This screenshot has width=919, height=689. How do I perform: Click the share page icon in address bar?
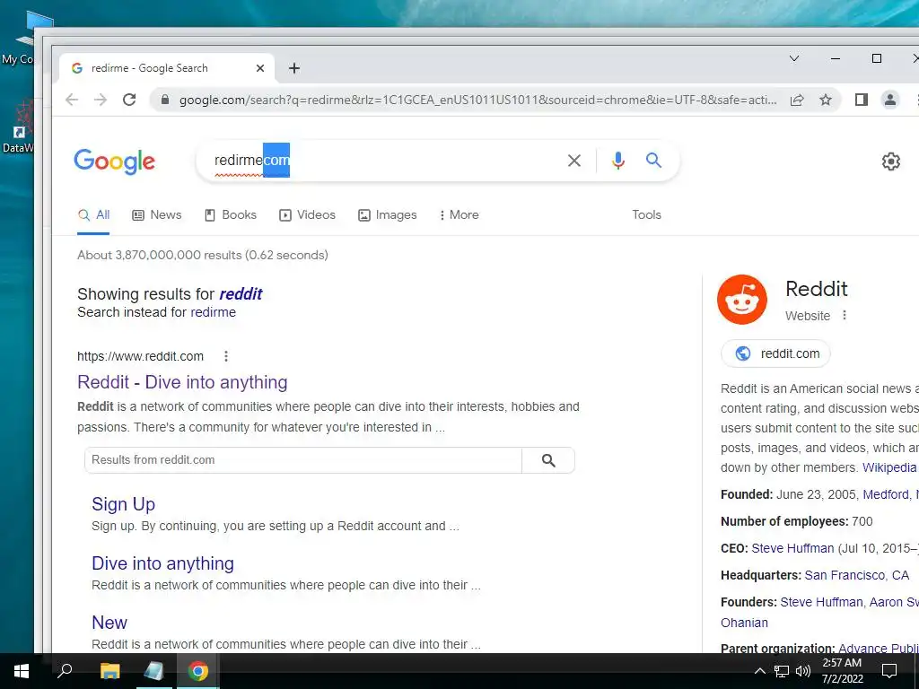click(x=797, y=100)
